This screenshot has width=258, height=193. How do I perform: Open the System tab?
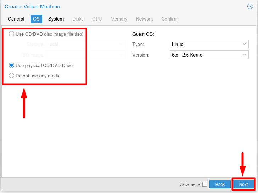56,19
